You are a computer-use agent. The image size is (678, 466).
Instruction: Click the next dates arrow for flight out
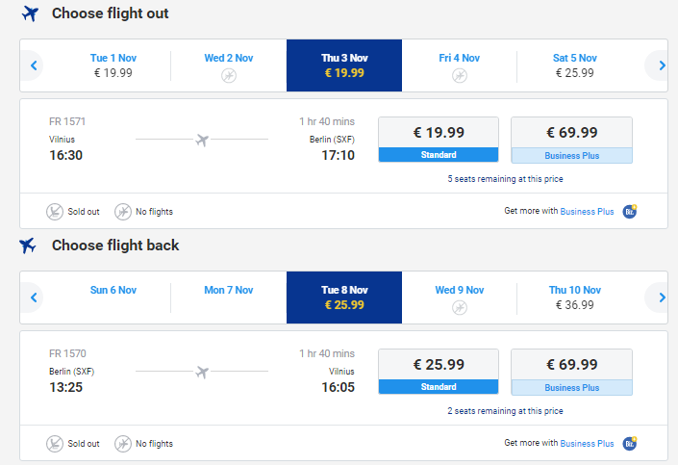pos(661,65)
